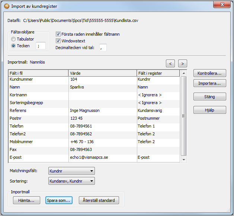This screenshot has height=216, width=234.
Task: Click Återställ standard button
Action: (x=99, y=200)
